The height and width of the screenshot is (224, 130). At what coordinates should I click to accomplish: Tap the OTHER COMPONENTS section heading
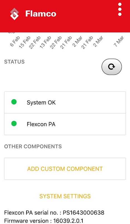tap(33, 146)
